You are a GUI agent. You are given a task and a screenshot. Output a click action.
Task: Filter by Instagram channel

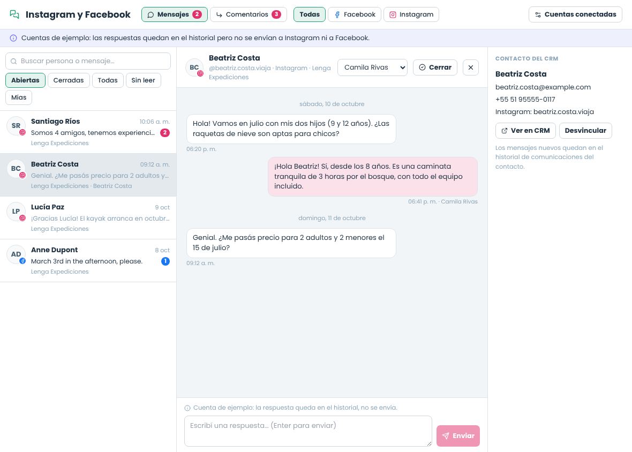tap(411, 14)
